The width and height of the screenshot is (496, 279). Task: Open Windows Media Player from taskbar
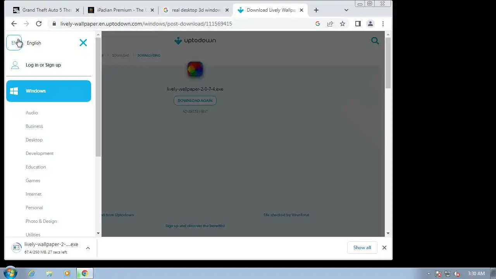pos(67,273)
